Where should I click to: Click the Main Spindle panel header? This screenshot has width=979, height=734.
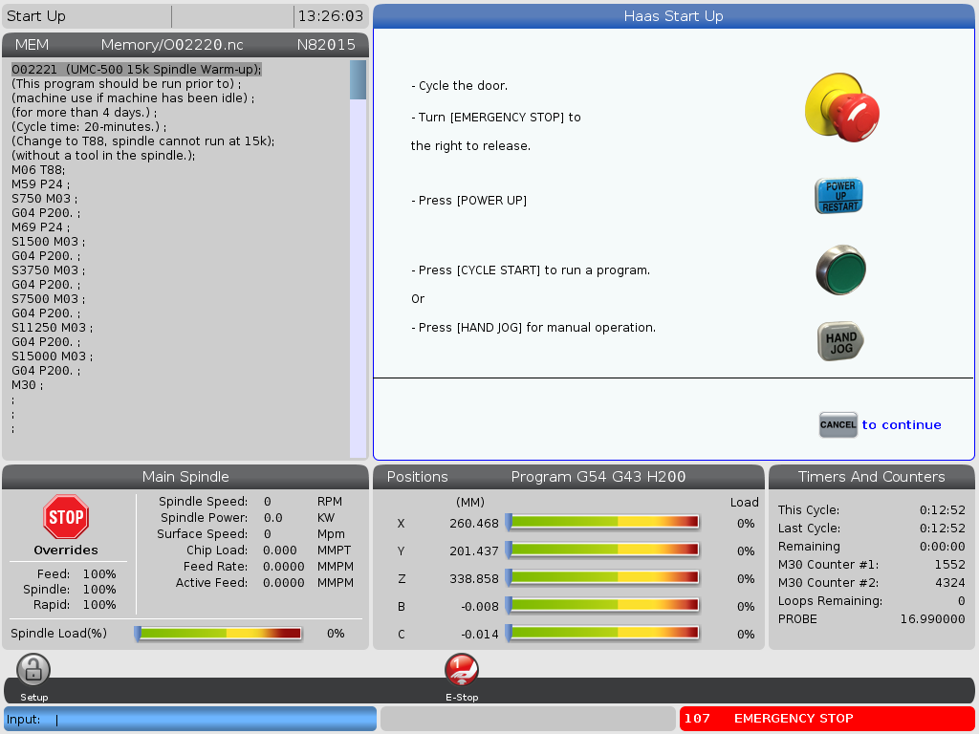pos(185,477)
